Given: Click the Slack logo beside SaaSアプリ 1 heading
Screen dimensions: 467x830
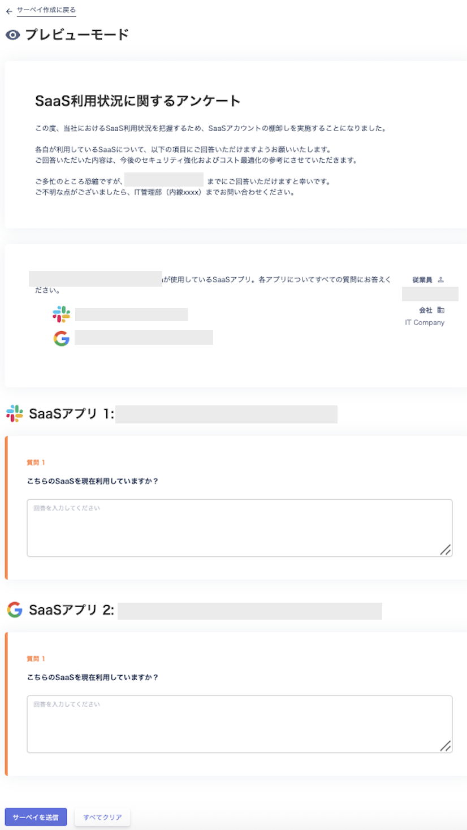Looking at the screenshot, I should tap(15, 413).
